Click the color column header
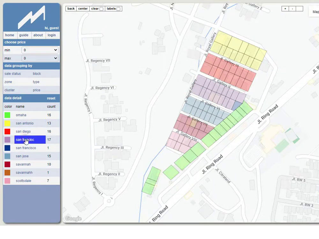This screenshot has width=319, height=239. 8,106
